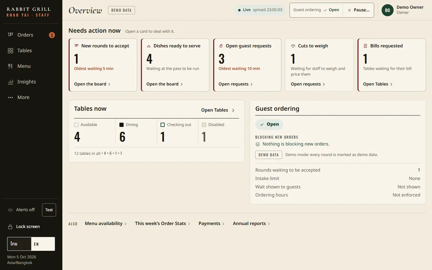Screen dimensions: 432x270
Task: Click the Cuts to weigh scale icon
Action: tap(293, 46)
